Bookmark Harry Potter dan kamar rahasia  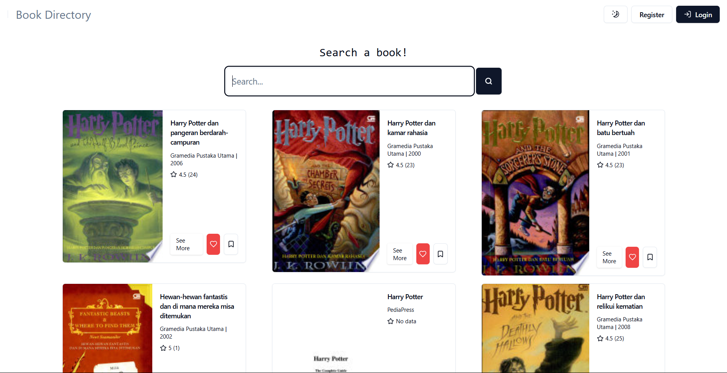440,254
